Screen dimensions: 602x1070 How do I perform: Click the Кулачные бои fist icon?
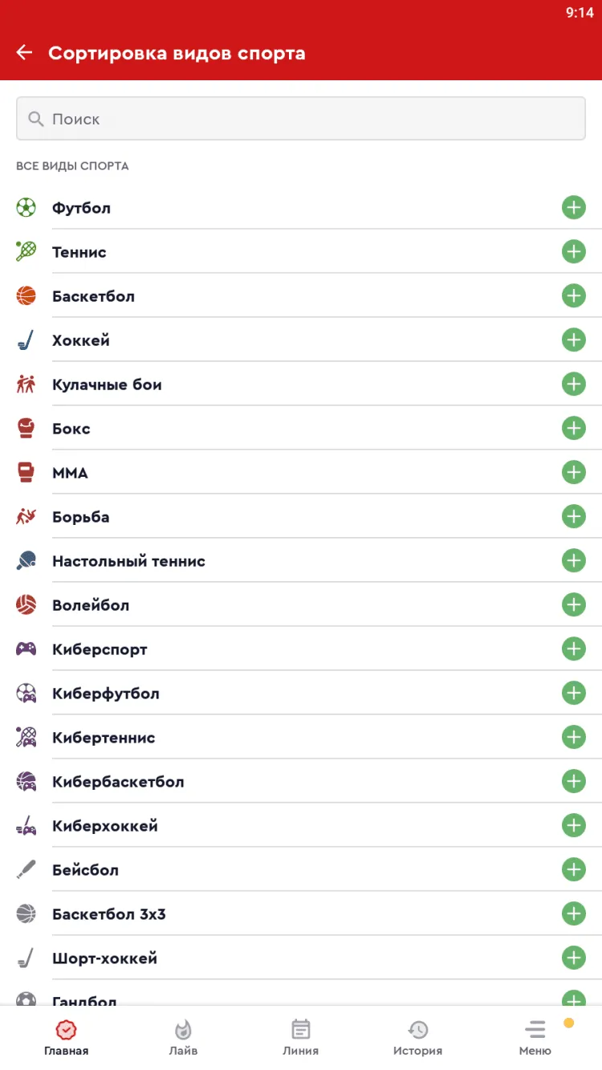point(26,384)
